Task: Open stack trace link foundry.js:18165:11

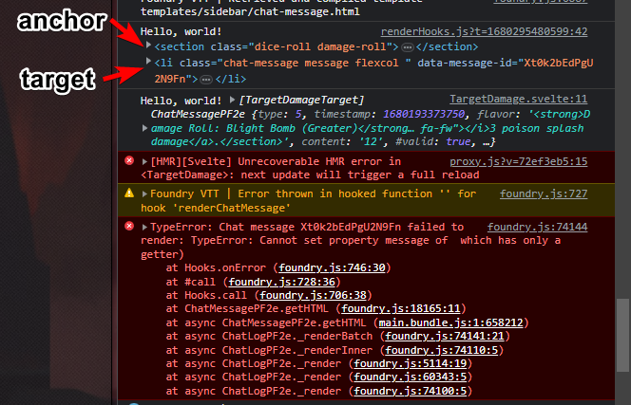Action: 401,308
